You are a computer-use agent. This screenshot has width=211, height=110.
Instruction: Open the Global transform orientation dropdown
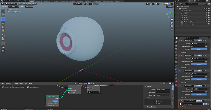tap(77, 4)
